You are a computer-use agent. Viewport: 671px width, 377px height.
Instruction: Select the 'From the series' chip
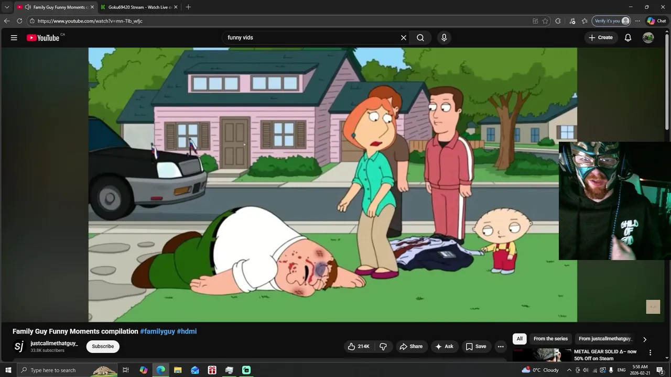[550, 339]
